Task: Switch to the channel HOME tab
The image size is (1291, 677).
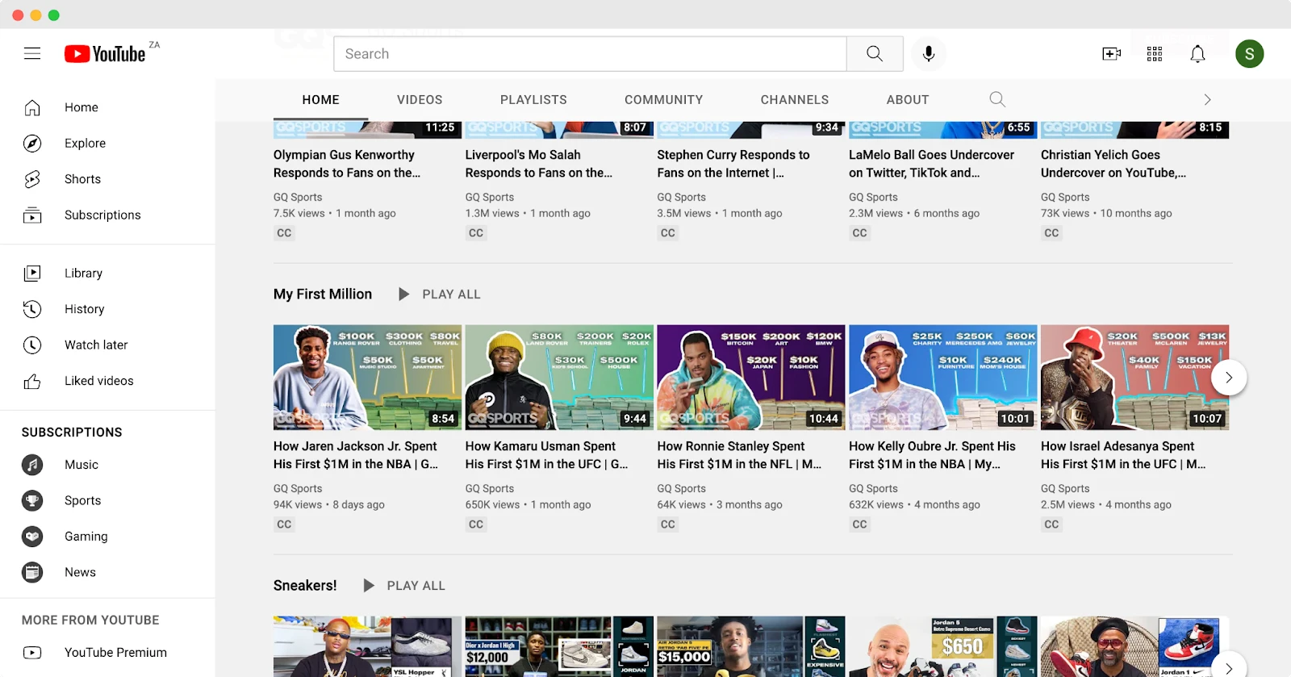Action: [x=321, y=100]
